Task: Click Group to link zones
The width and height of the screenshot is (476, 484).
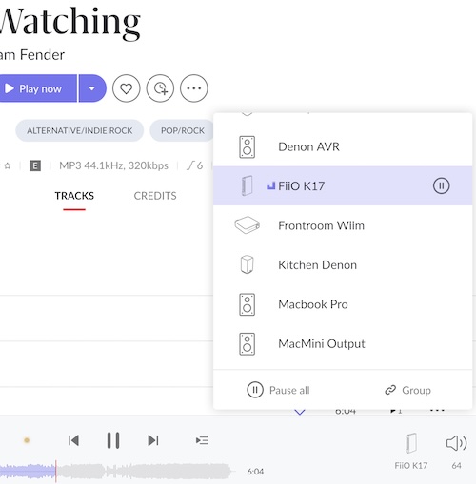Action: point(407,390)
